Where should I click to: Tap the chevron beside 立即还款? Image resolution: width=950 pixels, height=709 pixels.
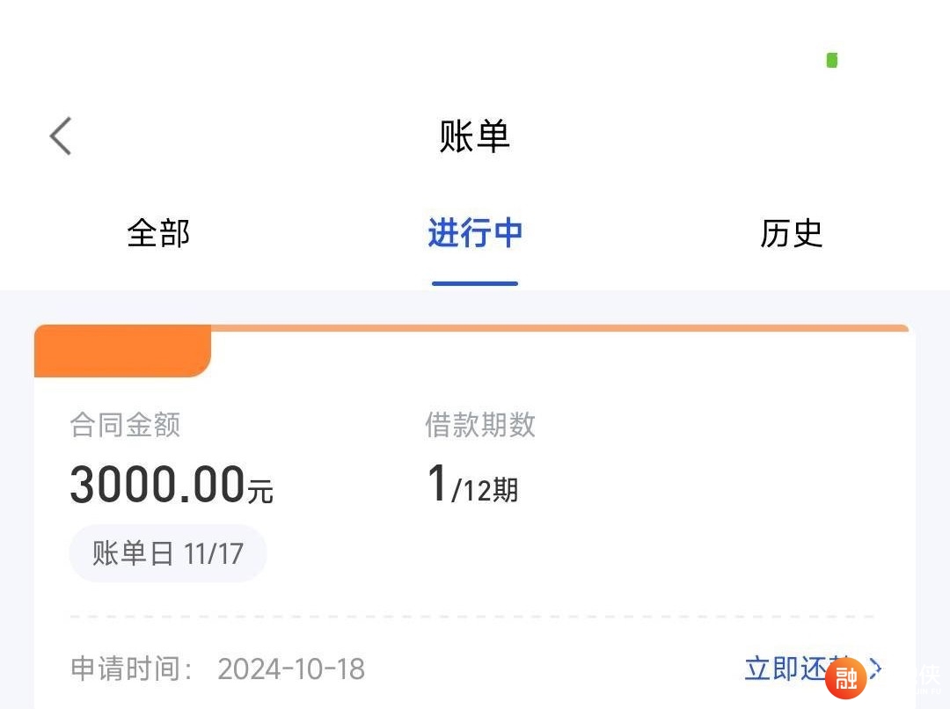[875, 669]
